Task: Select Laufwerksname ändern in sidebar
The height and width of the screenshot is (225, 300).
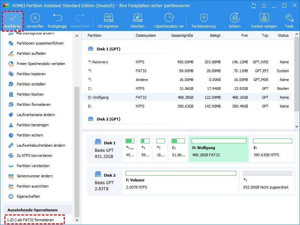Action: tap(38, 115)
